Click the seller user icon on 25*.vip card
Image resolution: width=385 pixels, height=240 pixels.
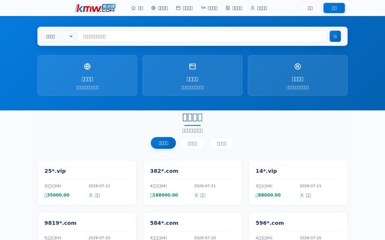[90, 195]
